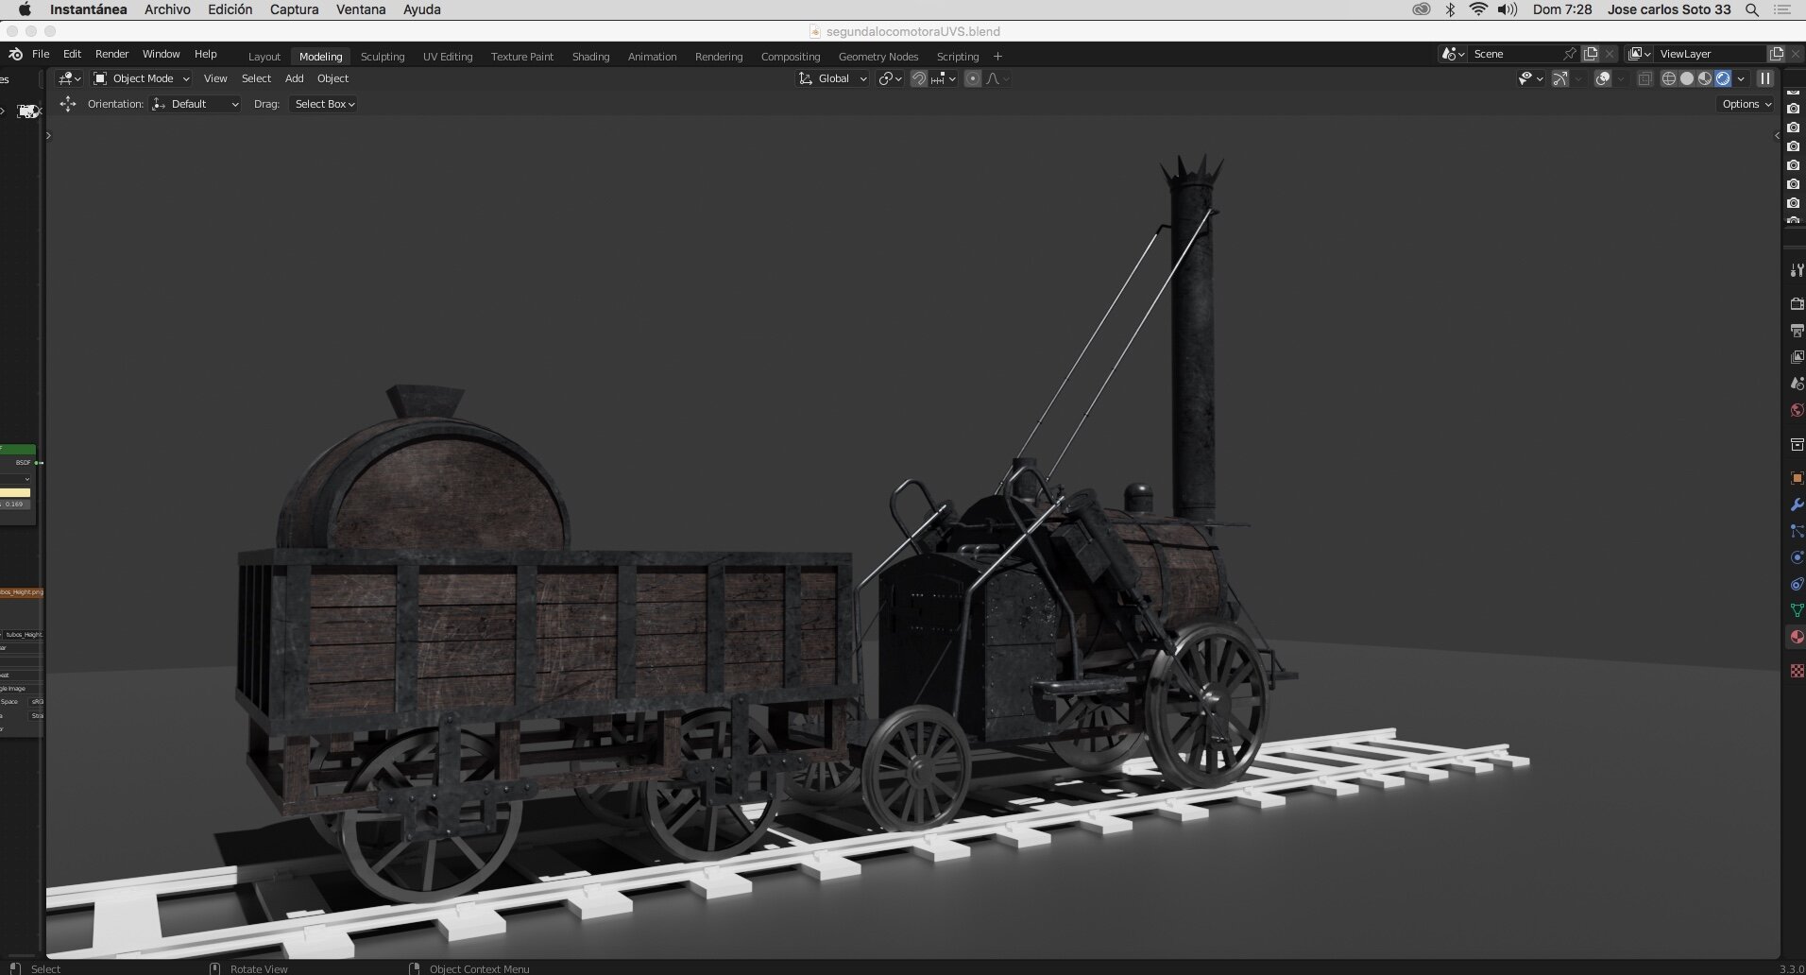
Task: Open the Modifiers properties tab
Action: (x=1797, y=505)
